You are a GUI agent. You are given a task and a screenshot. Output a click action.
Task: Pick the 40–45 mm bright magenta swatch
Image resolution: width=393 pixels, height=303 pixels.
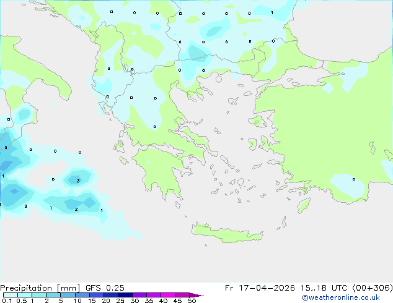point(168,295)
